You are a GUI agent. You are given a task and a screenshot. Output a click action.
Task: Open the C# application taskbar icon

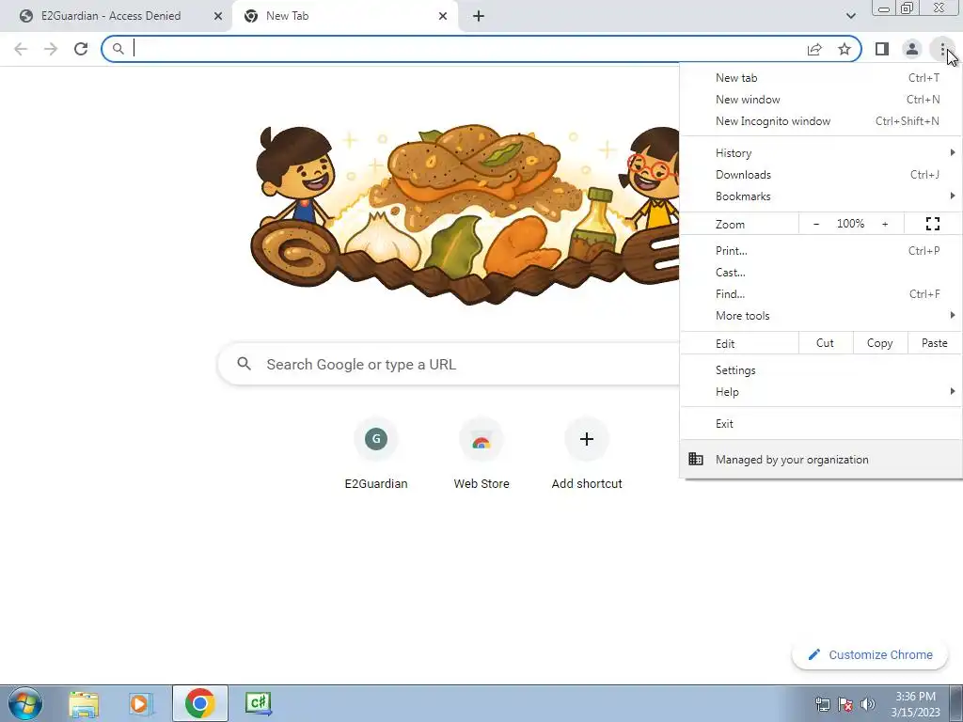(x=258, y=703)
